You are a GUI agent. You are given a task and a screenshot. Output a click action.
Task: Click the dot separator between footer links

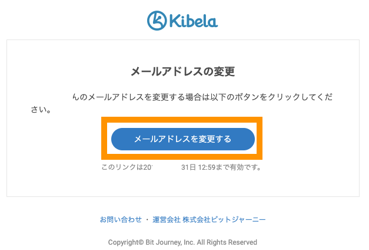pyautogui.click(x=147, y=219)
